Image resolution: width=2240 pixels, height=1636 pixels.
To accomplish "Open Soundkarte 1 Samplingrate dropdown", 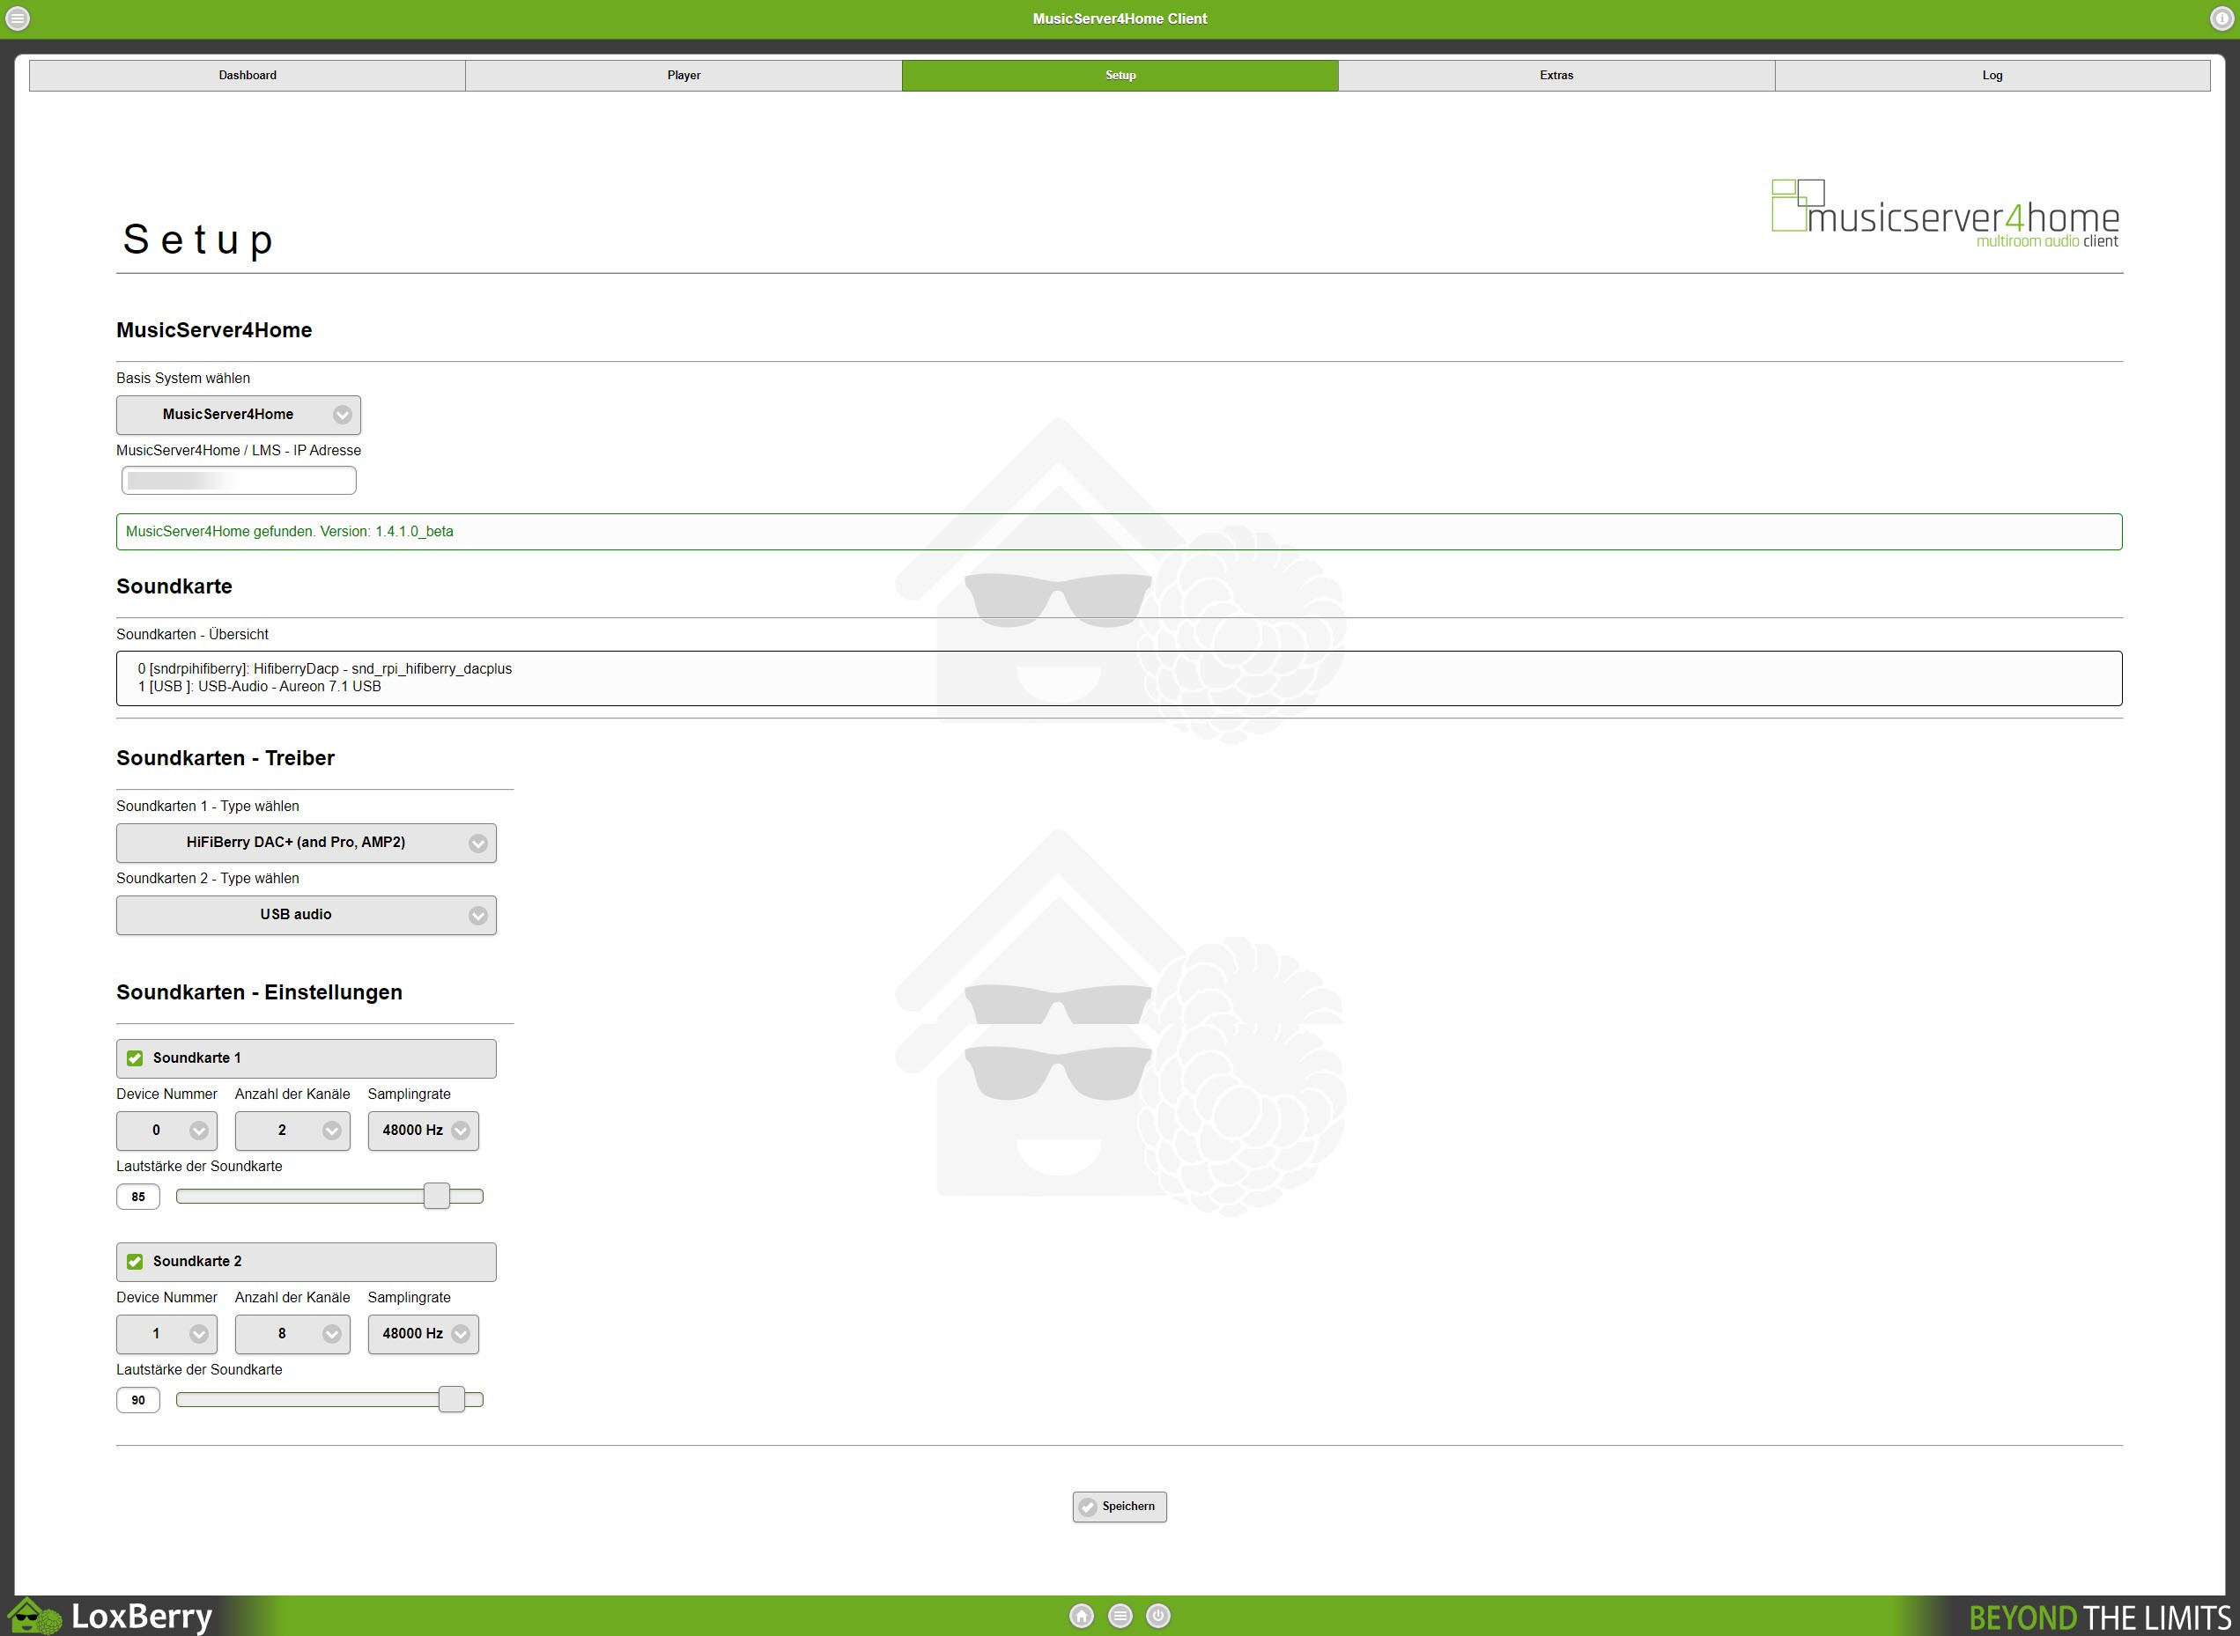I will [423, 1131].
